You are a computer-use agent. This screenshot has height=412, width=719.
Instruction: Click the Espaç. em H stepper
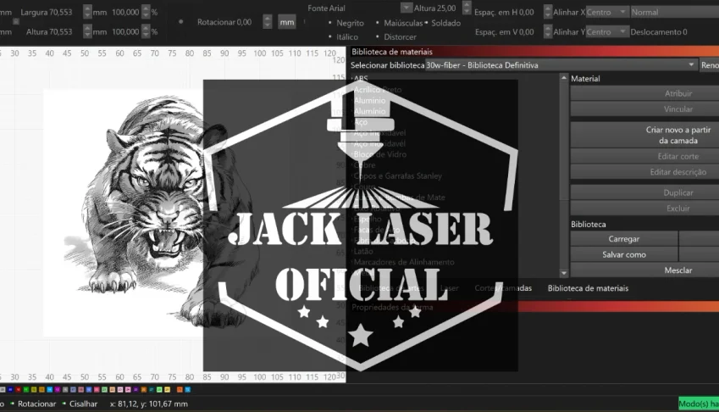click(x=547, y=12)
